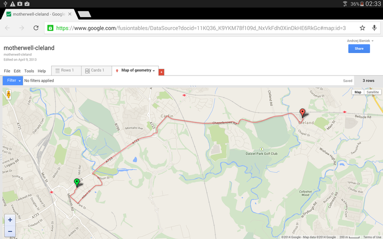Bookmark the page with the star icon

[x=362, y=28]
